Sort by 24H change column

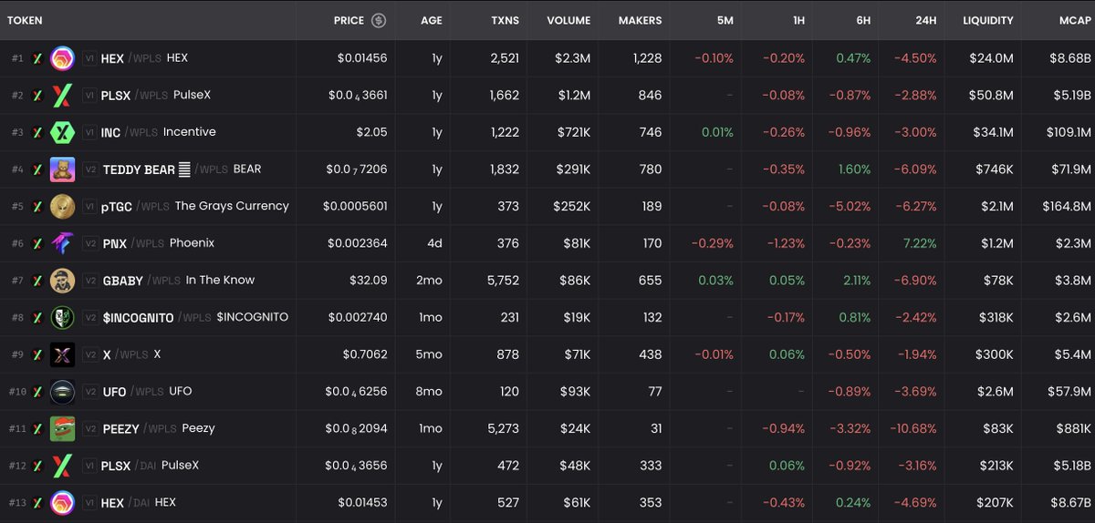pyautogui.click(x=926, y=20)
